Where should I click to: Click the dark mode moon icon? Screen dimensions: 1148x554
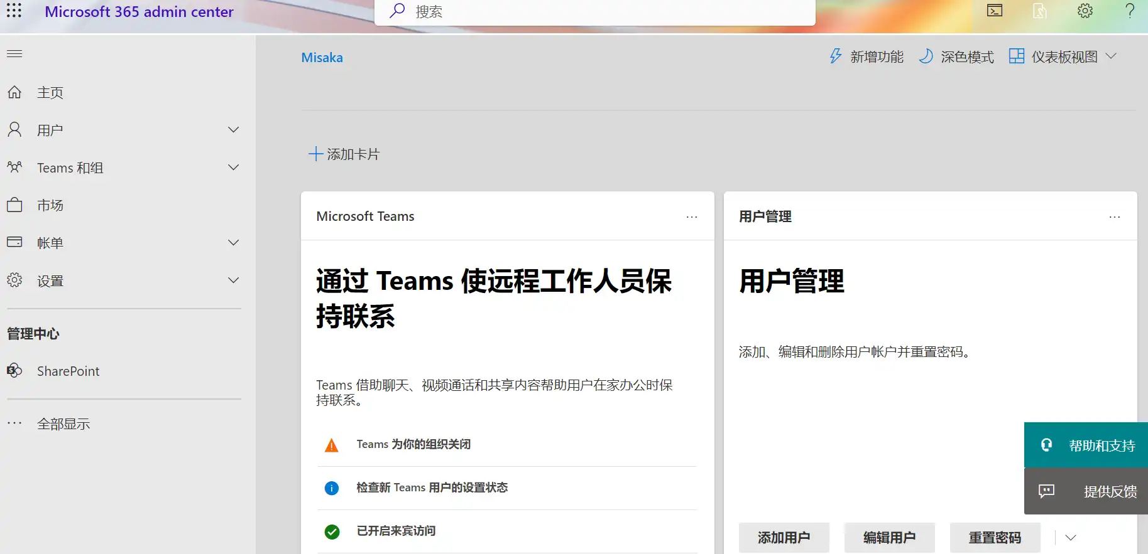(926, 56)
